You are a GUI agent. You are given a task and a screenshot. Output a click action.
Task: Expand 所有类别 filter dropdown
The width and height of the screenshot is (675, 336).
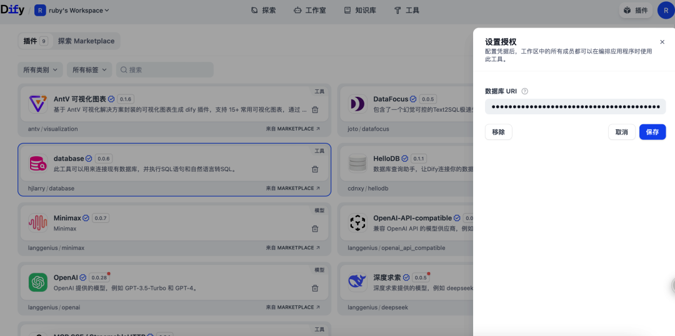[40, 70]
